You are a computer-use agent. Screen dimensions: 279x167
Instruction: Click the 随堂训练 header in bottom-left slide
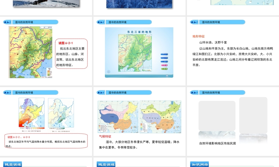pyautogui.click(x=13, y=164)
